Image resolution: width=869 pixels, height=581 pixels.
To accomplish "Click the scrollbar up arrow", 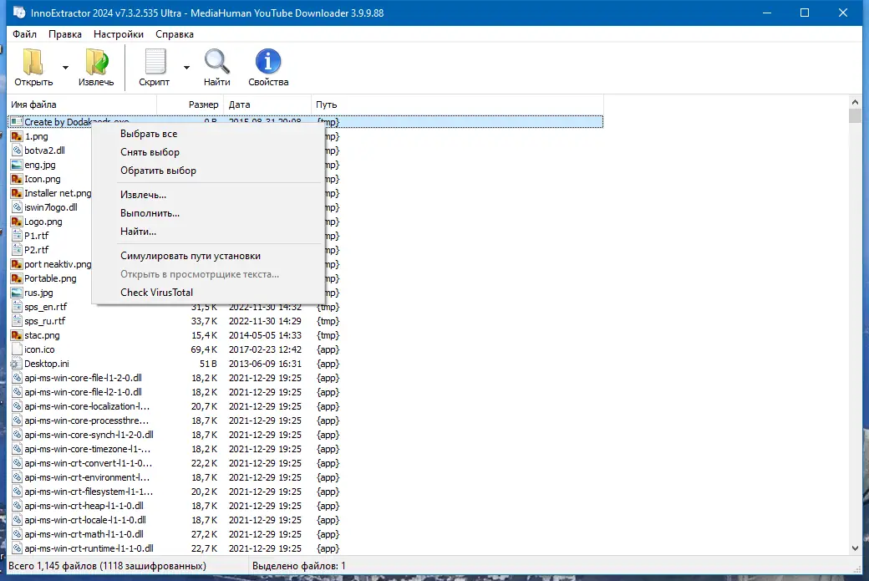I will tap(855, 102).
